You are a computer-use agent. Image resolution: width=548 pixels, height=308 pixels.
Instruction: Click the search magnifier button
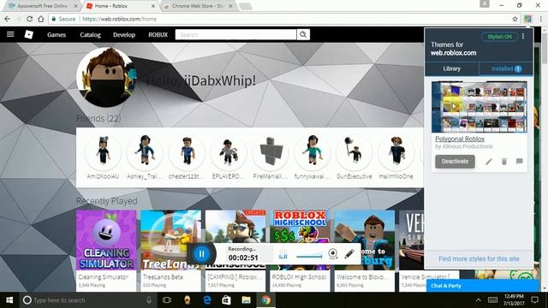pos(303,34)
